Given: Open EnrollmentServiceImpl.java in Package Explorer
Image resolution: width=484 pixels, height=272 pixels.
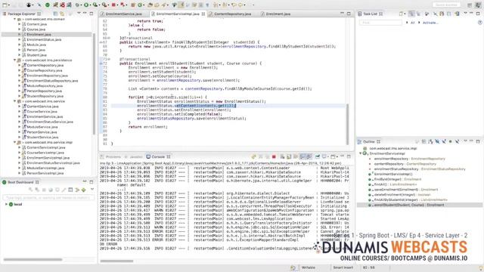Looking at the screenshot, I should (x=48, y=158).
